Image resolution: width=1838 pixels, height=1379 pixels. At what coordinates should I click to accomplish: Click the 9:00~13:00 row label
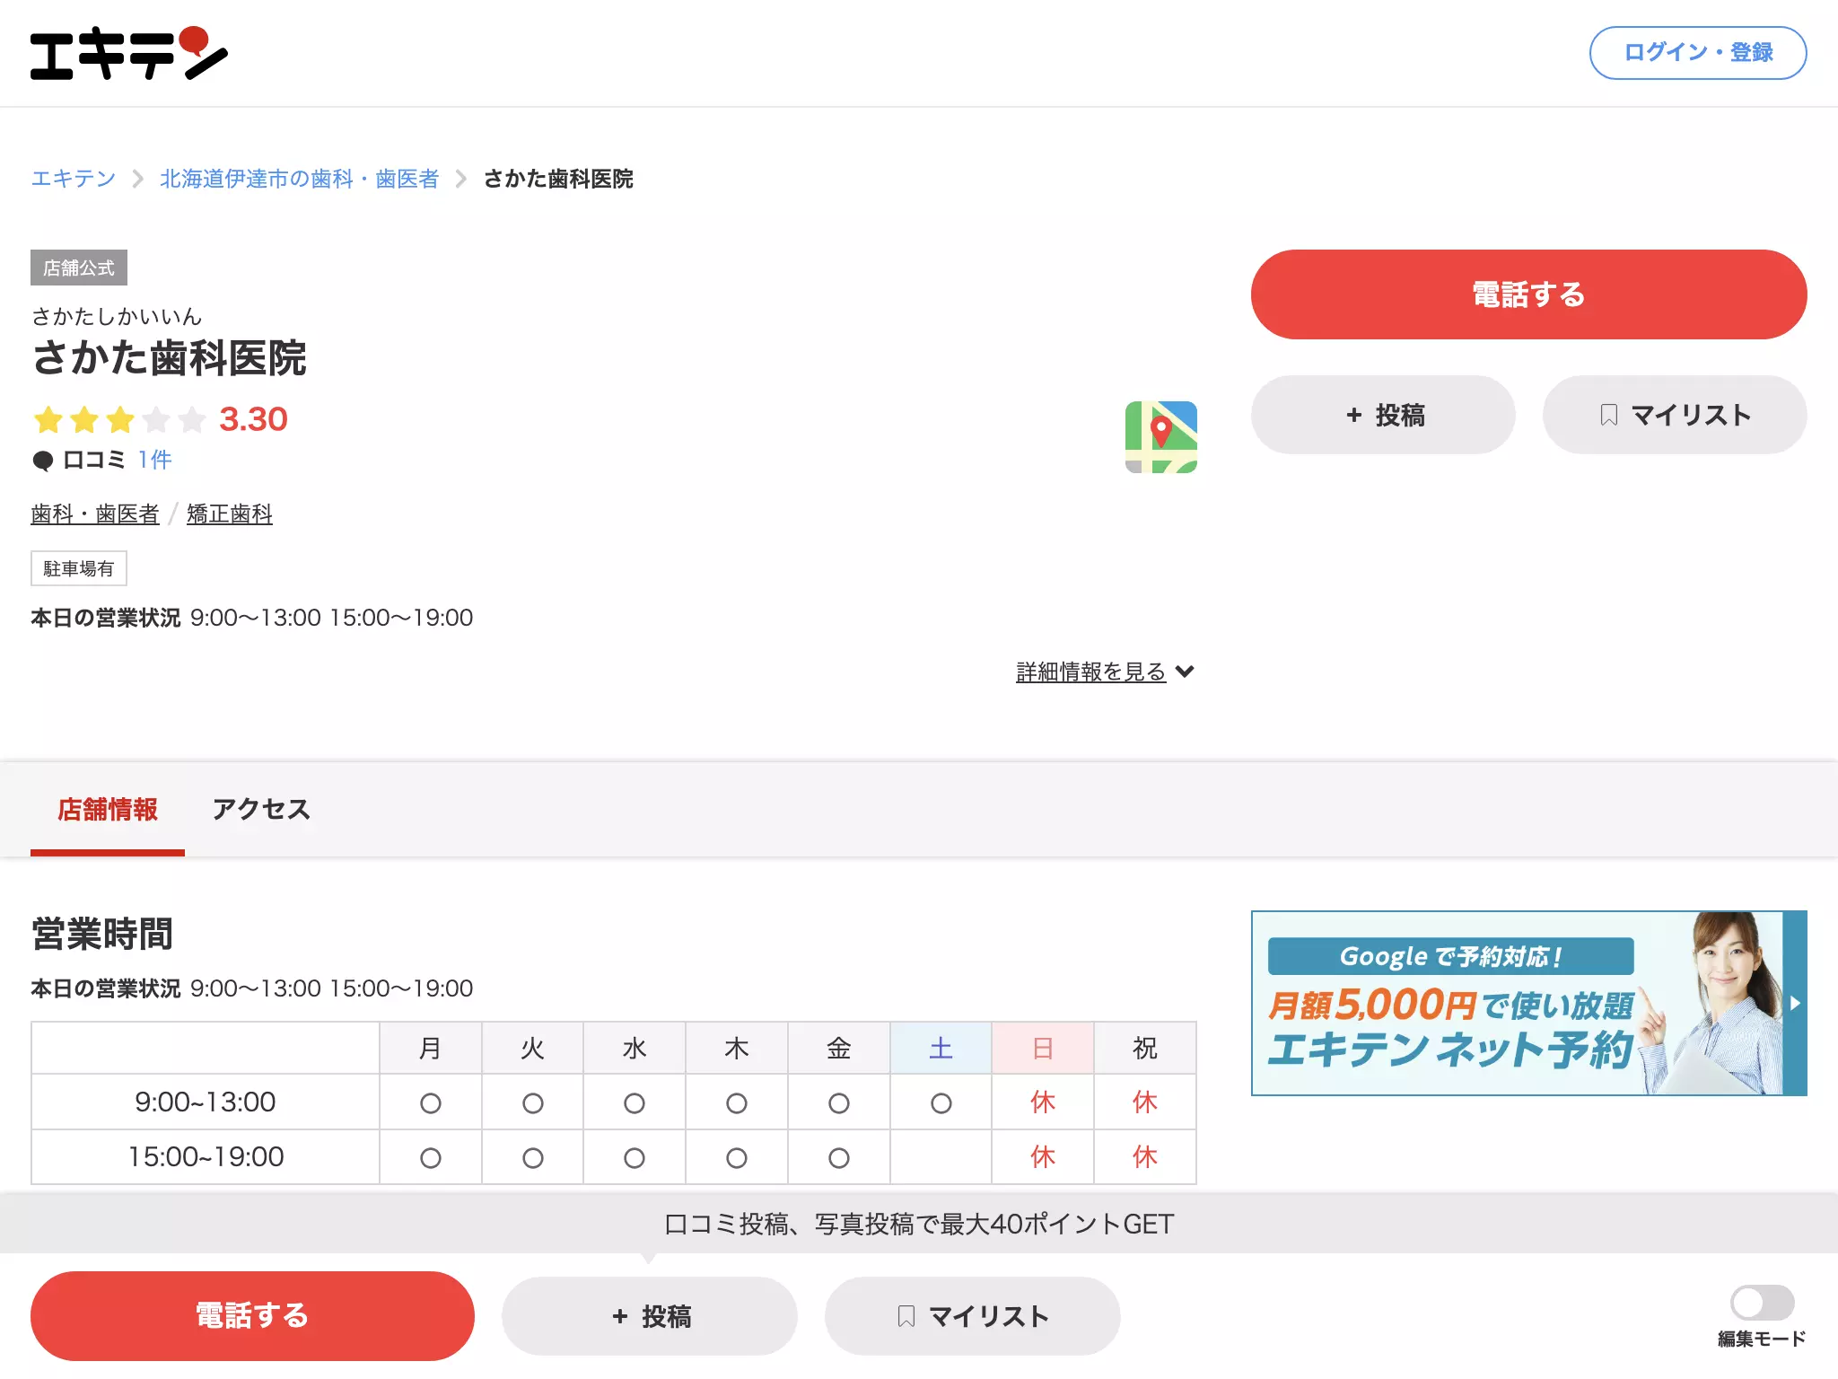tap(206, 1102)
